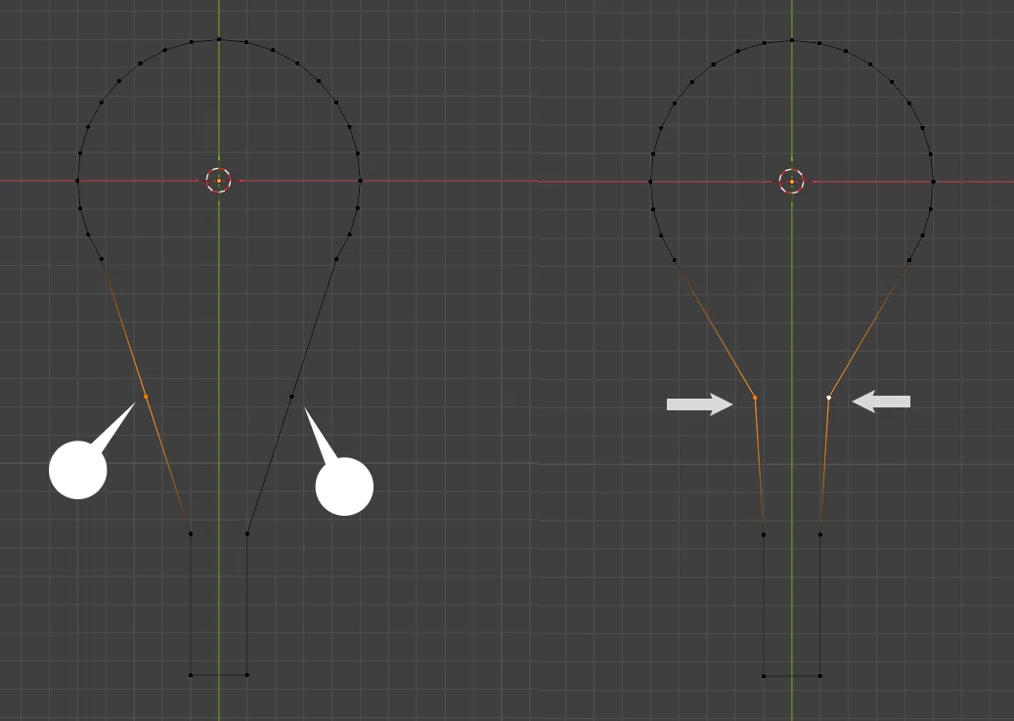1014x721 pixels.
Task: Select bottom-right handle corner vertex, left viewport
Action: click(247, 675)
